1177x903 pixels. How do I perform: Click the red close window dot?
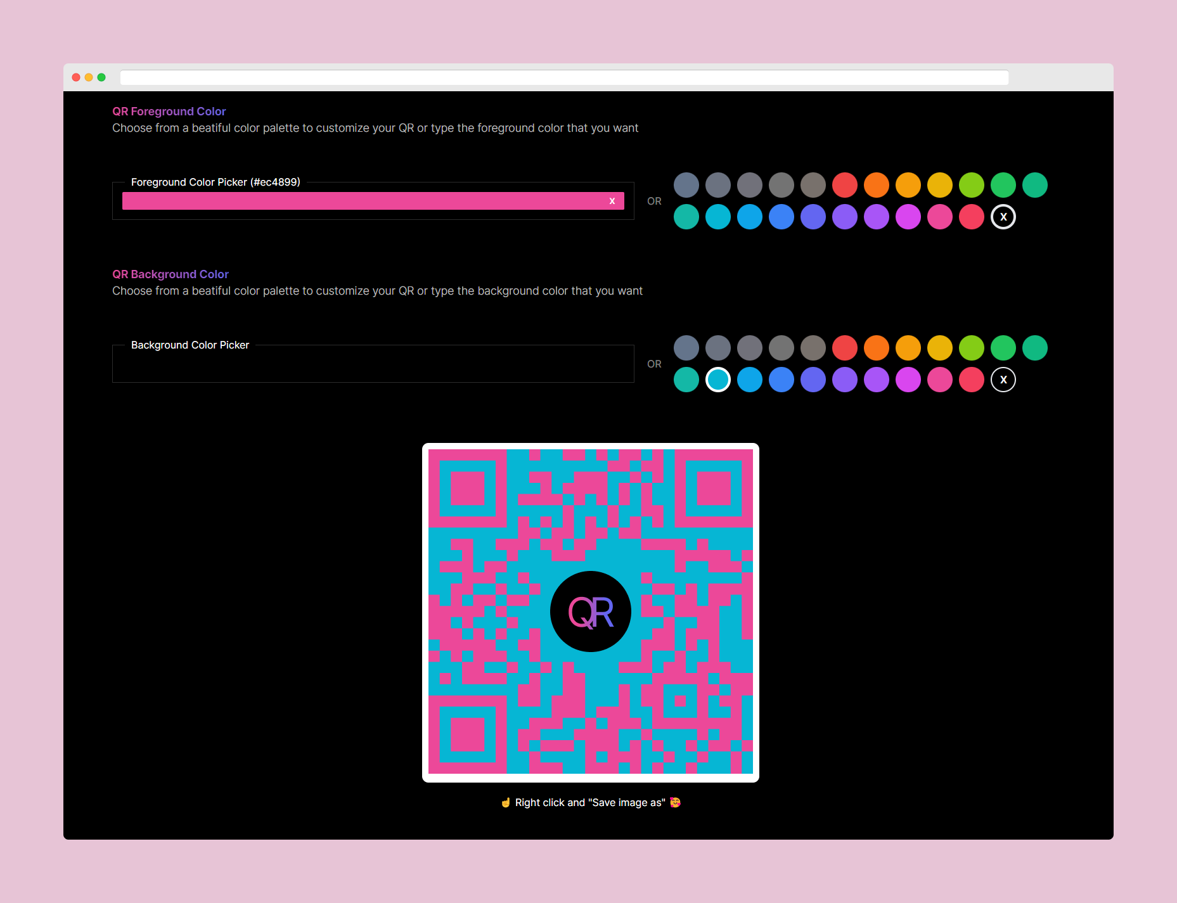pyautogui.click(x=76, y=77)
